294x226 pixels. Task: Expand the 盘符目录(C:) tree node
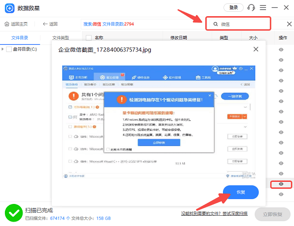[3, 49]
